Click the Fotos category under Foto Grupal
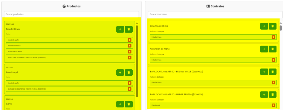 (8, 77)
